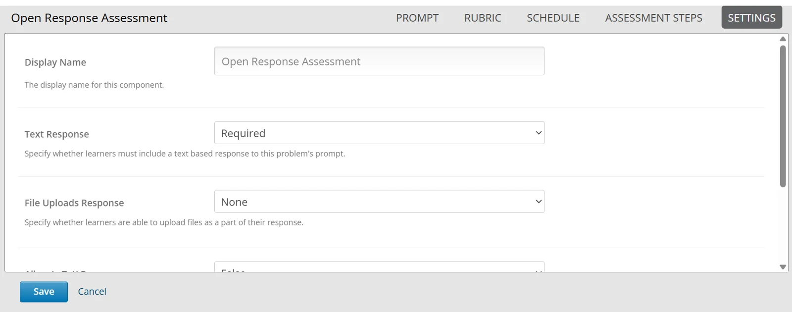Click the scrollbar down arrow
Image resolution: width=792 pixels, height=312 pixels.
(x=783, y=267)
